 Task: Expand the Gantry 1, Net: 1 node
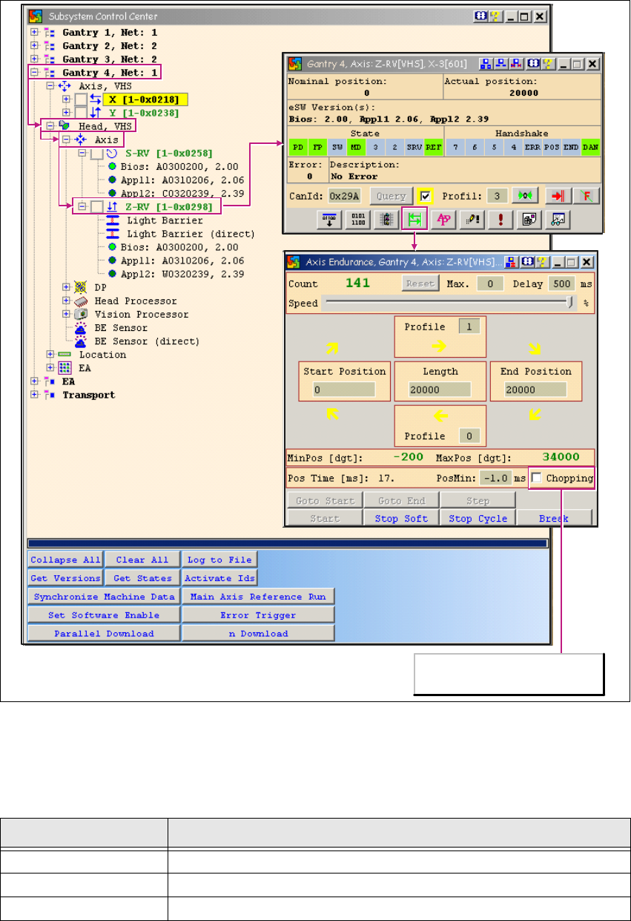click(34, 33)
